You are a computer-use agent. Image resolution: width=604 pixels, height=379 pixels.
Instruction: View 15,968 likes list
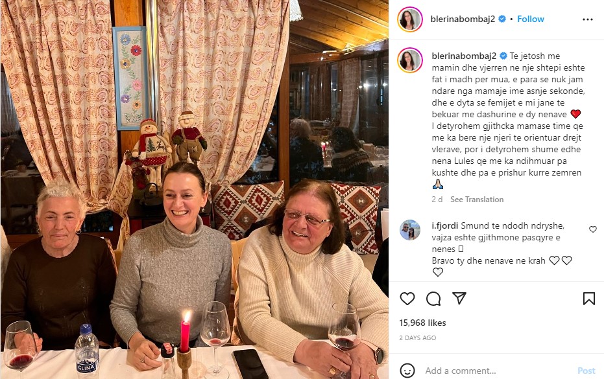tap(422, 323)
